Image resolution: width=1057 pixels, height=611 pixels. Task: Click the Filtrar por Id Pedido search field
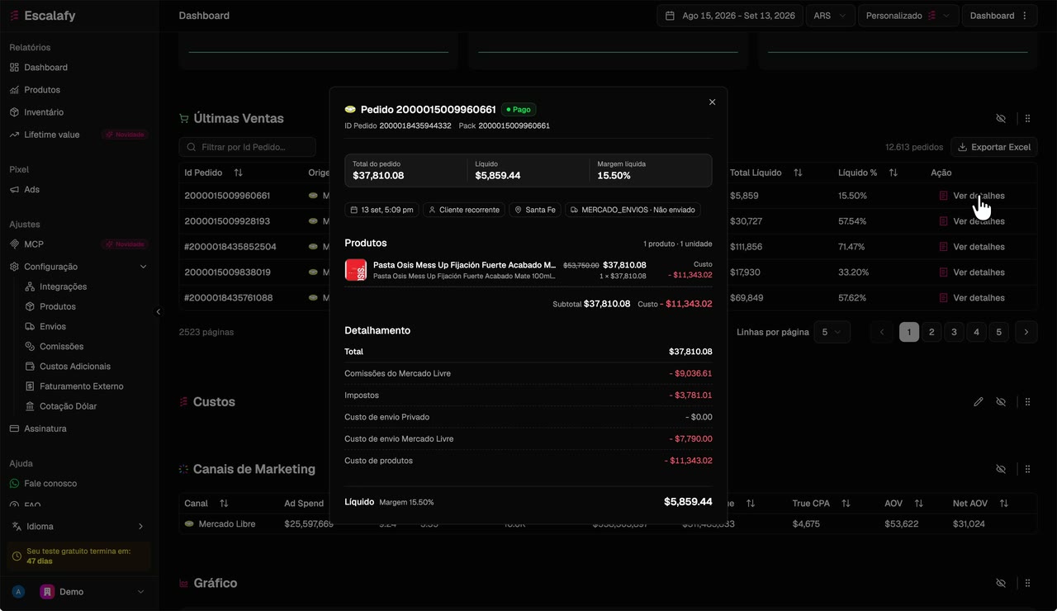coord(247,147)
